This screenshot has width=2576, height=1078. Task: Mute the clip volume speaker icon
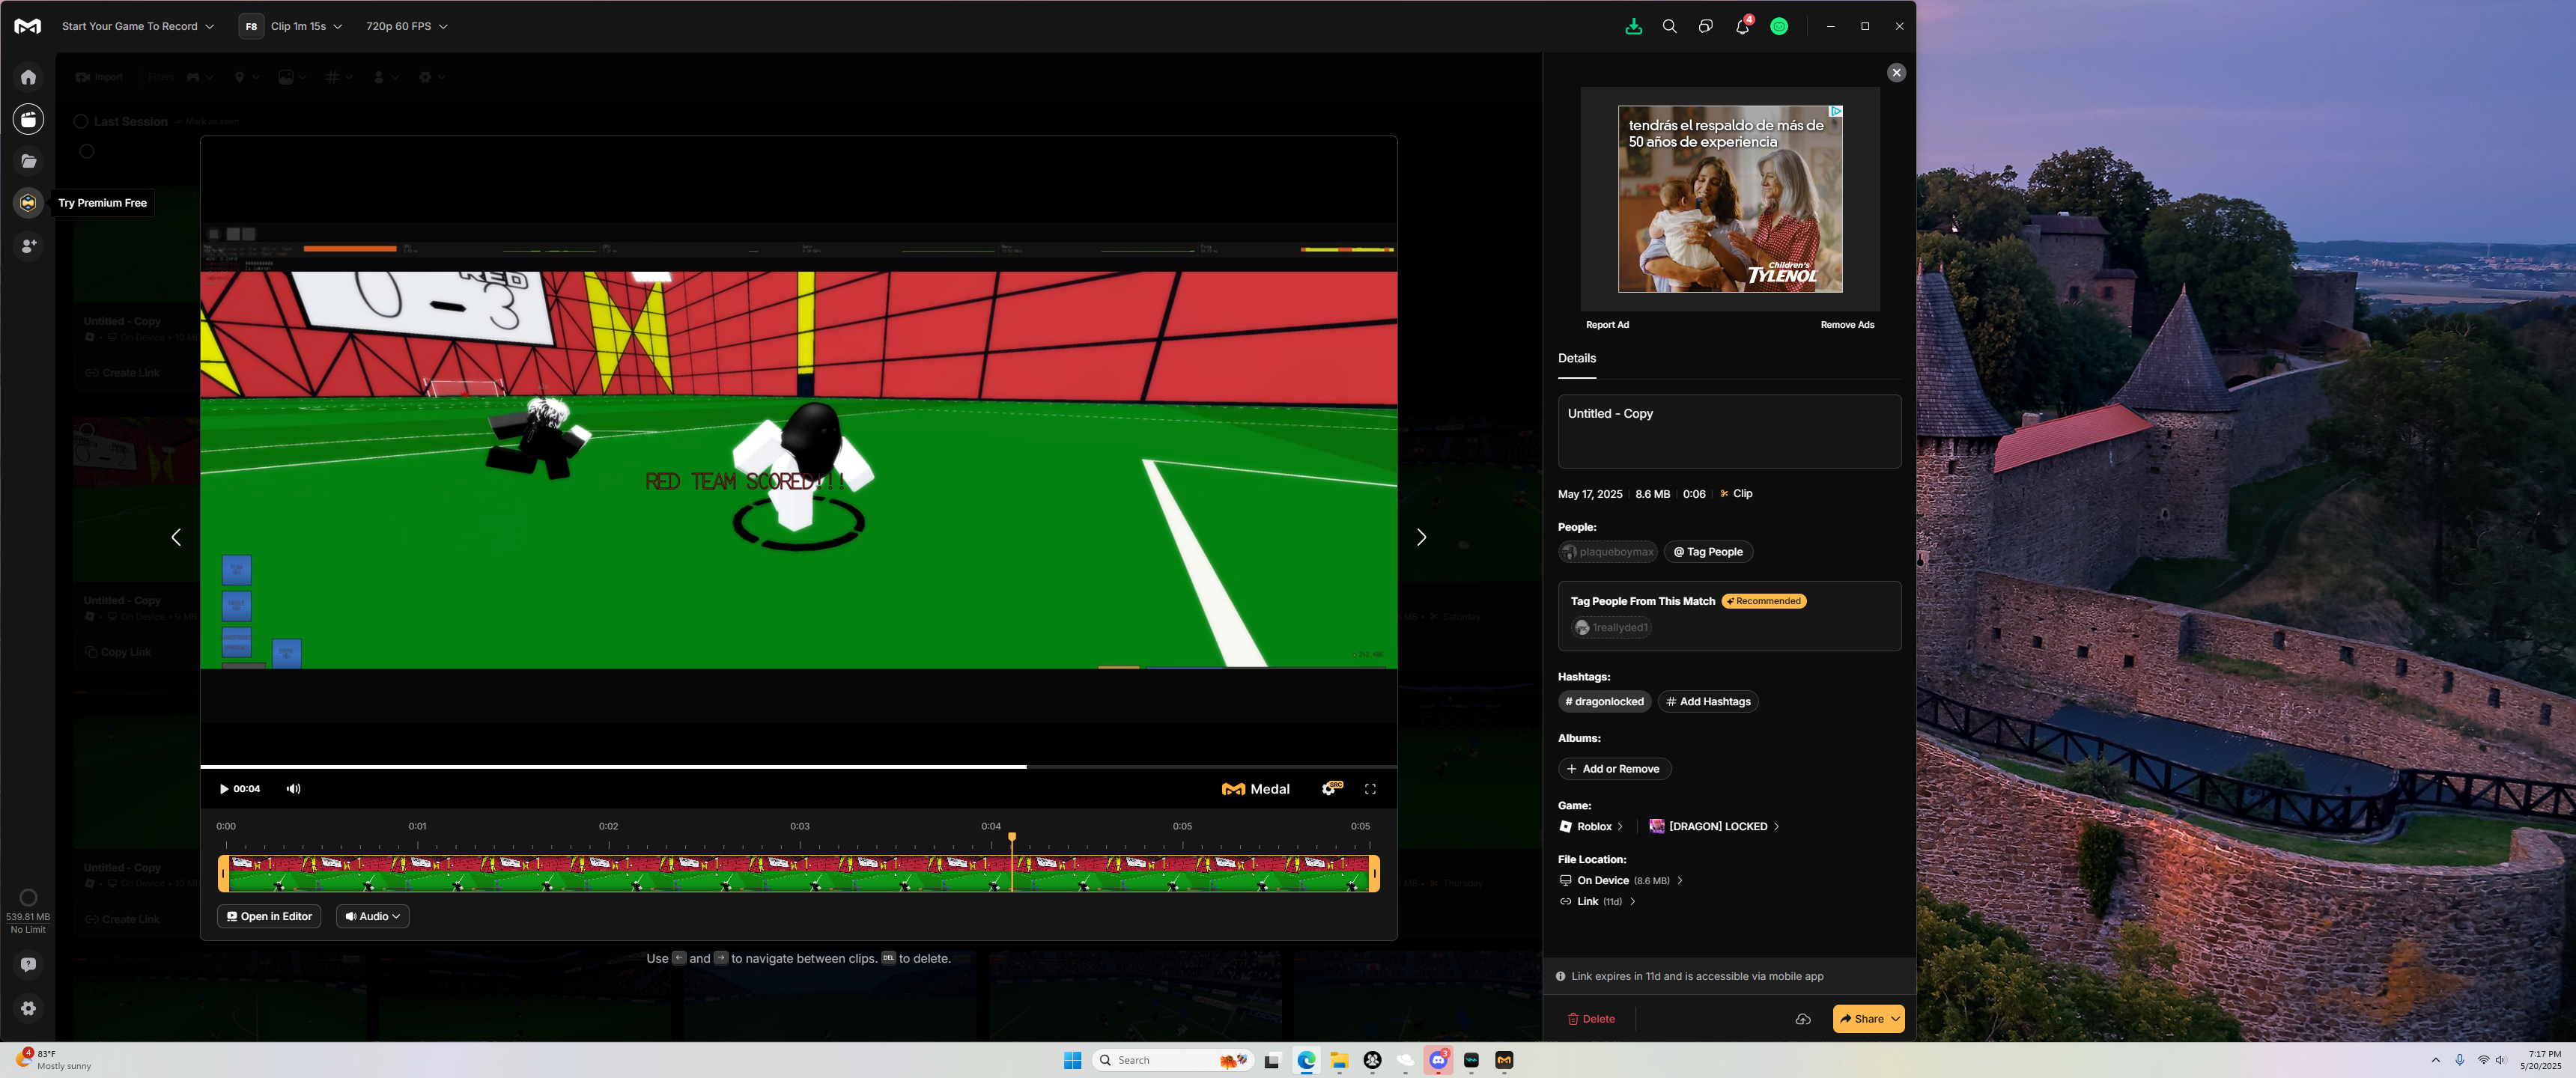(x=293, y=789)
